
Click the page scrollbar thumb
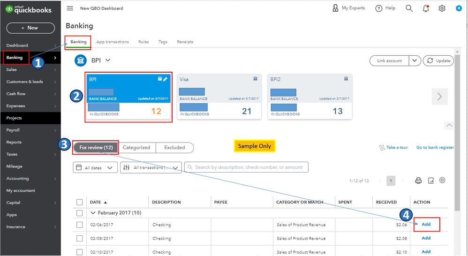pyautogui.click(x=457, y=133)
